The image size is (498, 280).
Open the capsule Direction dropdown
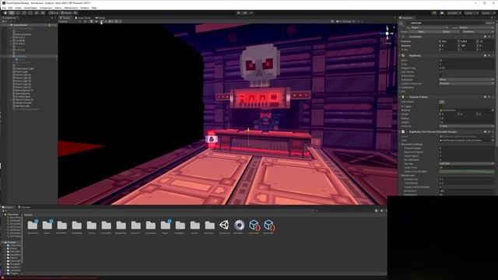pos(467,126)
